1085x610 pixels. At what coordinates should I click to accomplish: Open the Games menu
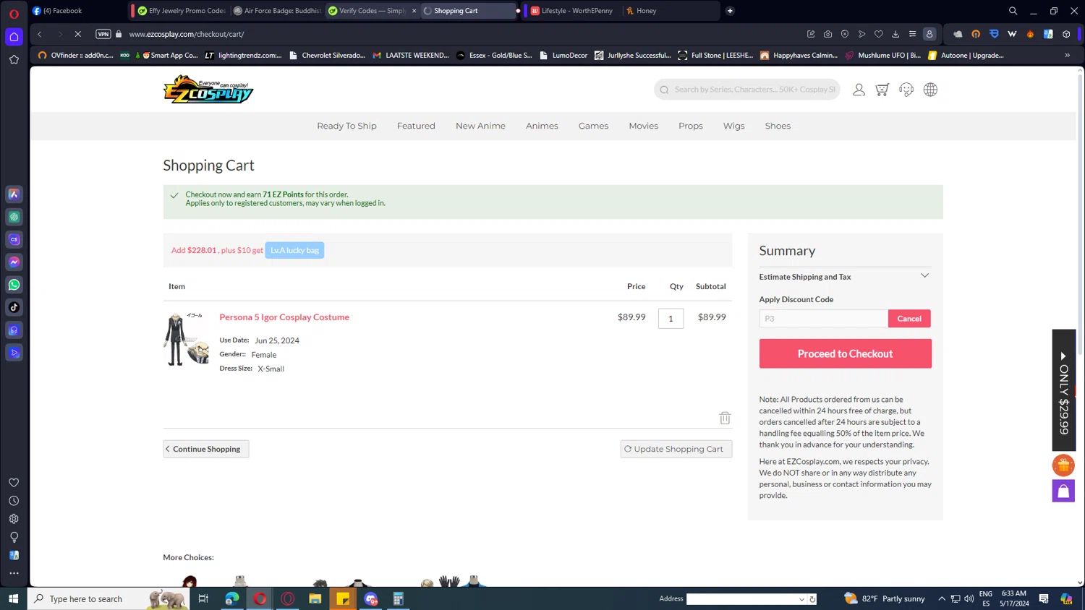[593, 126]
